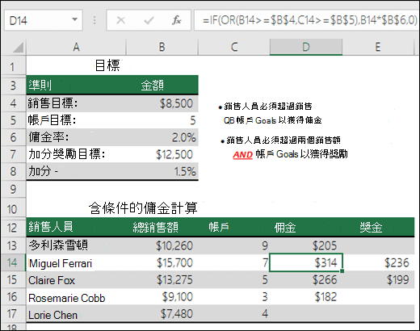Select the 加分獎勵目標: label cell
Screen dimensions: 420x331
(76, 154)
